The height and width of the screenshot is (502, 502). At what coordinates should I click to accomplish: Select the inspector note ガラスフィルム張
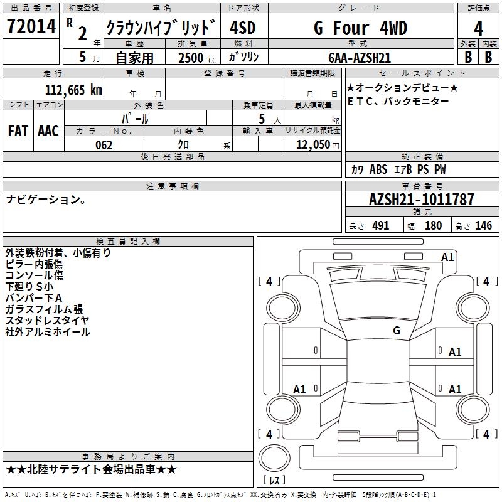tap(44, 309)
